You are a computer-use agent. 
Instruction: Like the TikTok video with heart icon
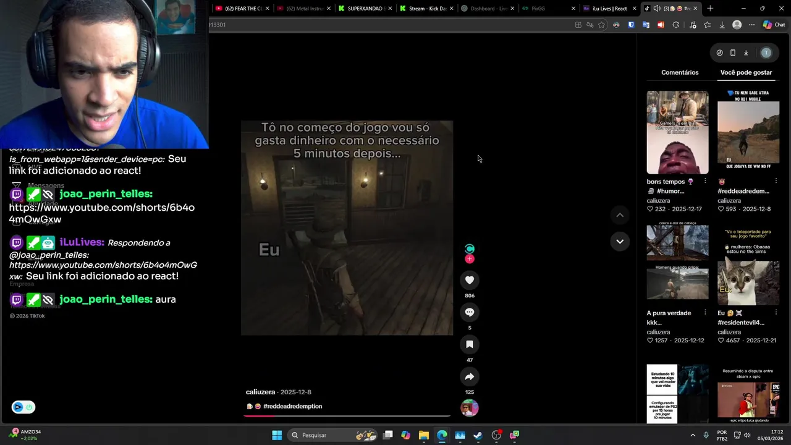(470, 280)
